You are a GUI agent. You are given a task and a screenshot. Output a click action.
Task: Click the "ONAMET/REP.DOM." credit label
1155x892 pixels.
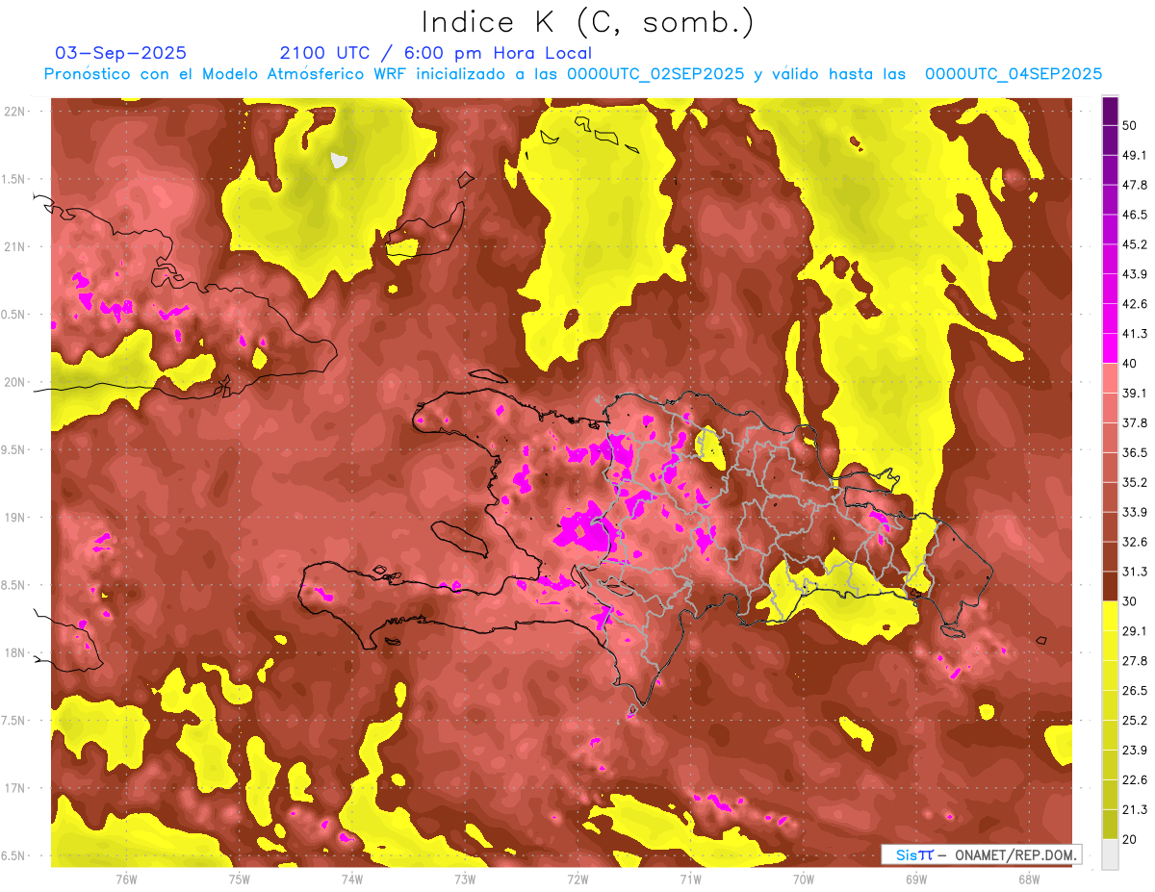click(x=1014, y=855)
